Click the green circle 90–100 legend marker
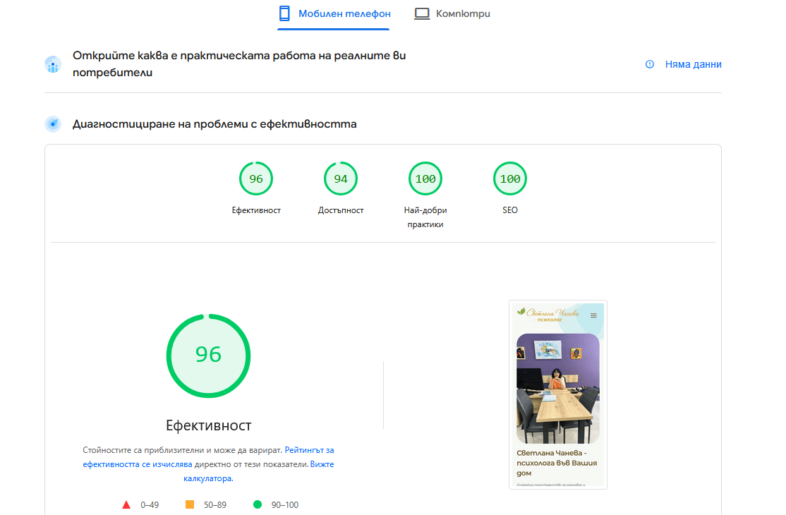 pyautogui.click(x=258, y=504)
